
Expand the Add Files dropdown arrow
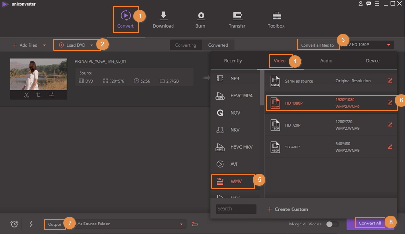[44, 45]
